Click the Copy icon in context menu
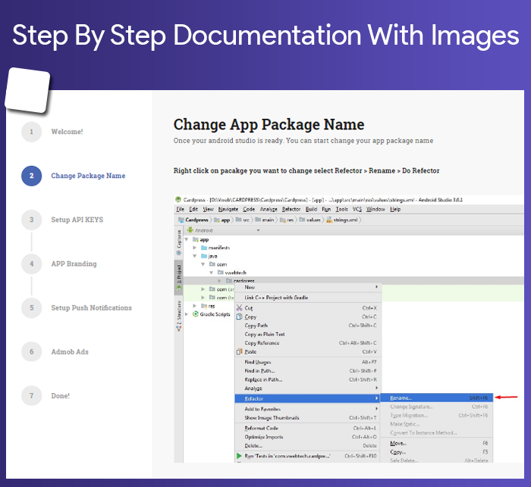Image resolution: width=531 pixels, height=487 pixels. point(240,317)
